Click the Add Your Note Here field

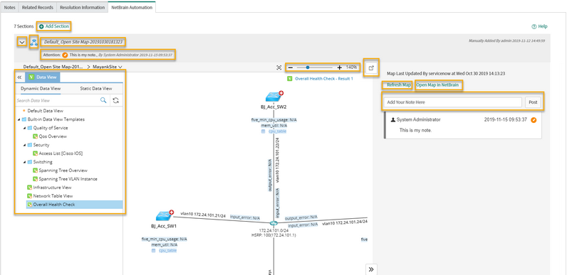pyautogui.click(x=453, y=102)
